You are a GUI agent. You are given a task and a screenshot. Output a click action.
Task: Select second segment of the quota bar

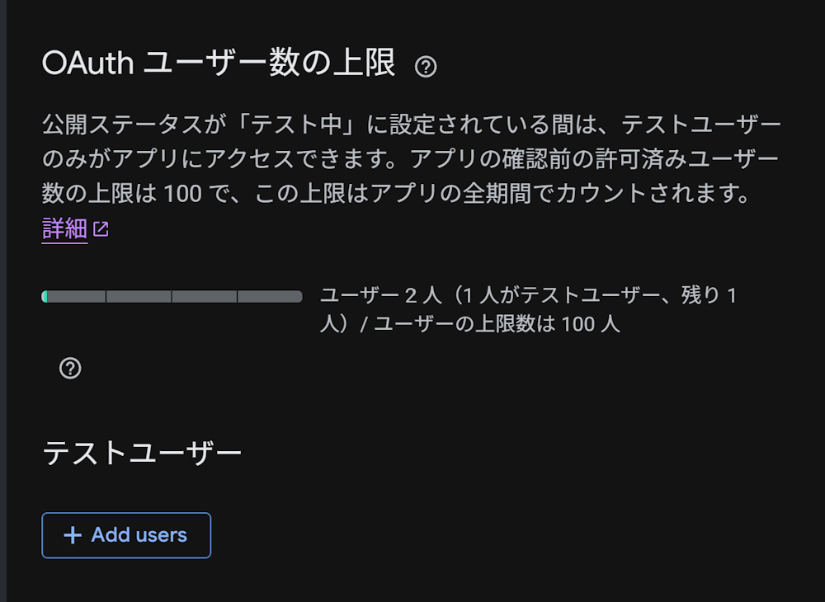tap(139, 297)
